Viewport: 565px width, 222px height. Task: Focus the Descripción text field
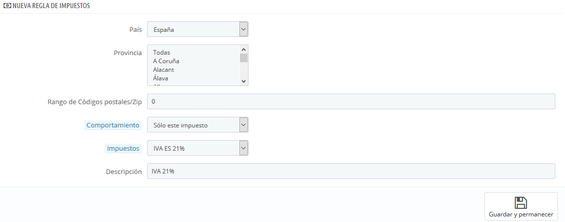(x=350, y=171)
